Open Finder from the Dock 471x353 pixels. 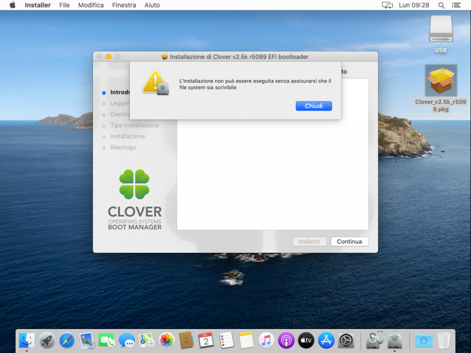tap(27, 340)
